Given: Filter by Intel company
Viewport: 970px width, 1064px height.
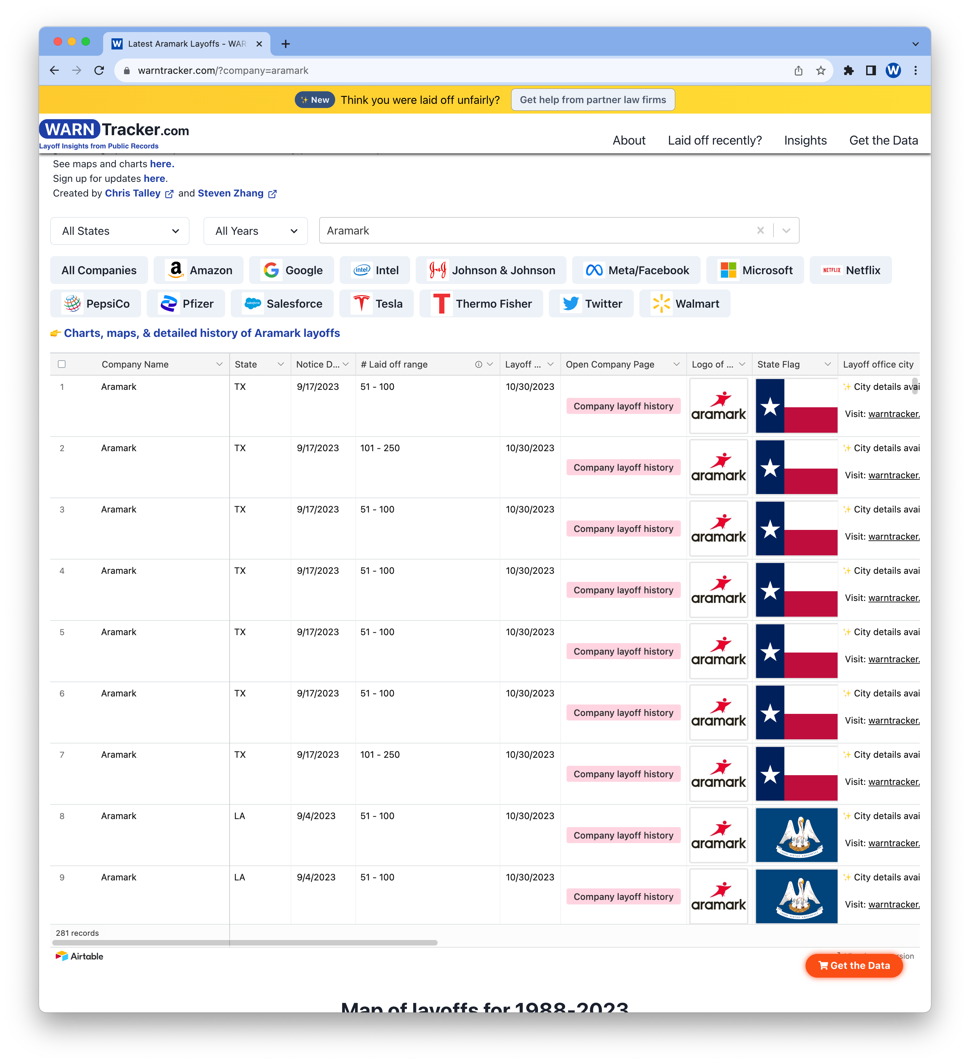Looking at the screenshot, I should (x=375, y=270).
